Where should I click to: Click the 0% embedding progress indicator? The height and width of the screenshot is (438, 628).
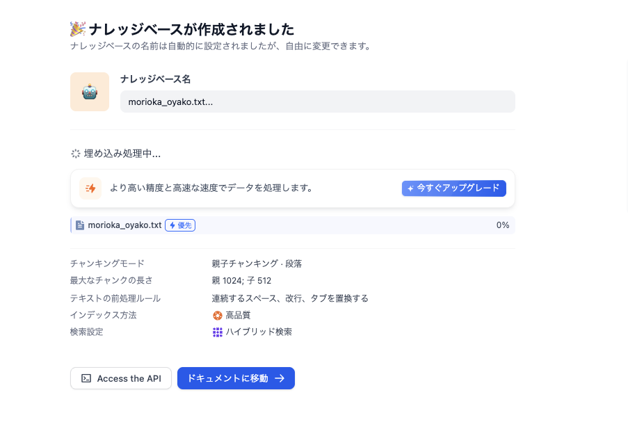[x=502, y=225]
